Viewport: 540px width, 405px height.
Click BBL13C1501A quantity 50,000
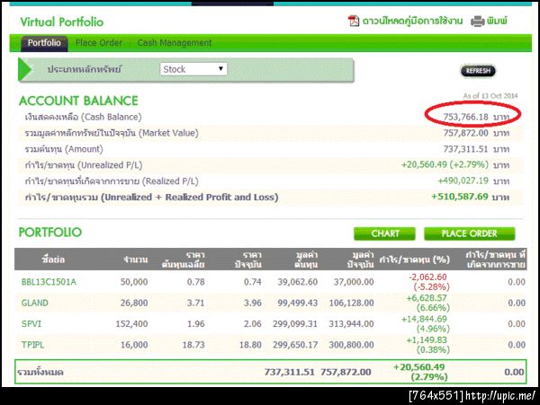tap(134, 282)
